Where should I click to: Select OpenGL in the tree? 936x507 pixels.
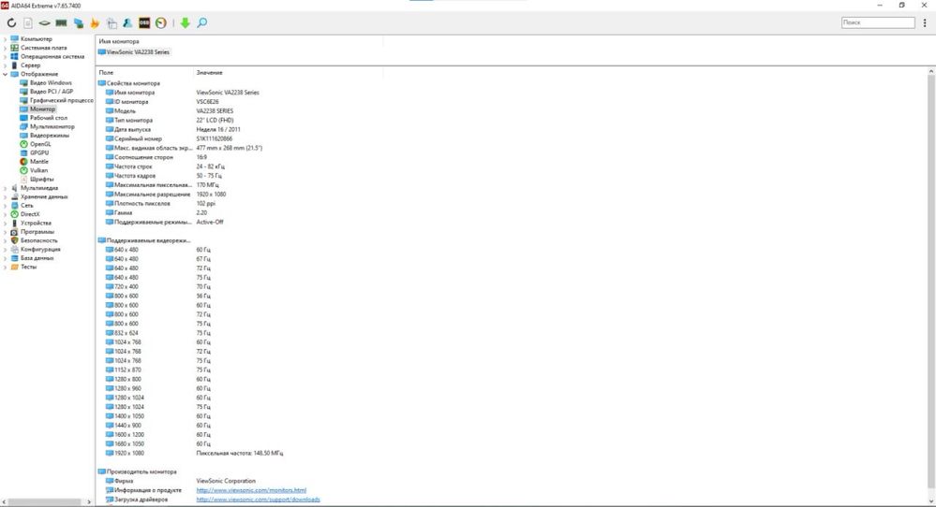pos(40,144)
